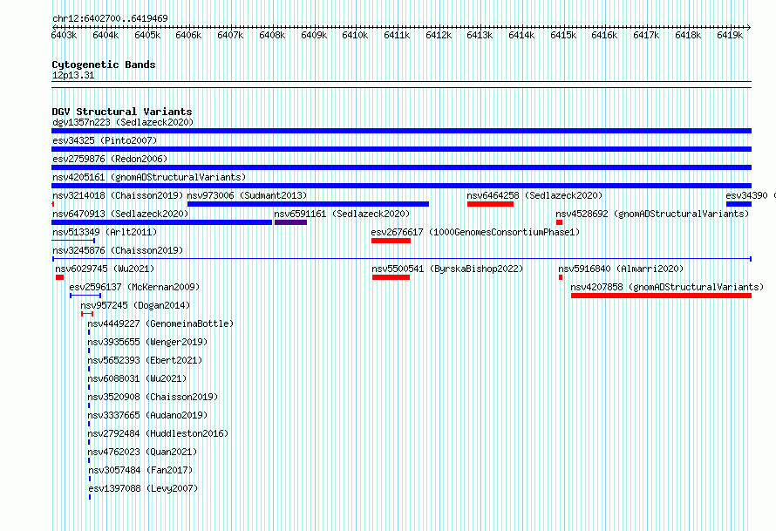Image resolution: width=776 pixels, height=531 pixels.
Task: Click nsv5916840 (Almarri2020) label
Action: (621, 269)
